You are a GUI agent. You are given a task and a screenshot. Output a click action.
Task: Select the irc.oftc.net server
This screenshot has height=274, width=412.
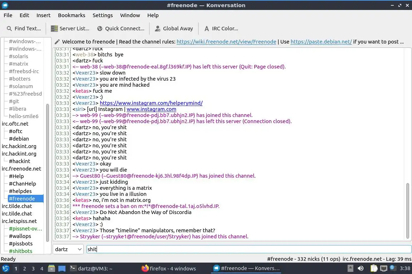pos(15,123)
